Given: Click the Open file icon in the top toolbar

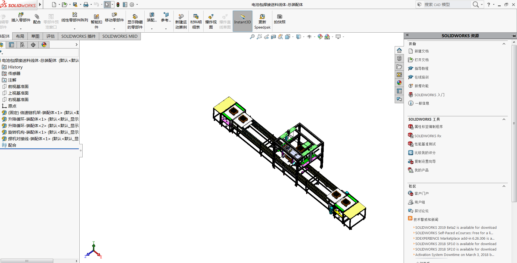Looking at the screenshot, I should click(64, 5).
